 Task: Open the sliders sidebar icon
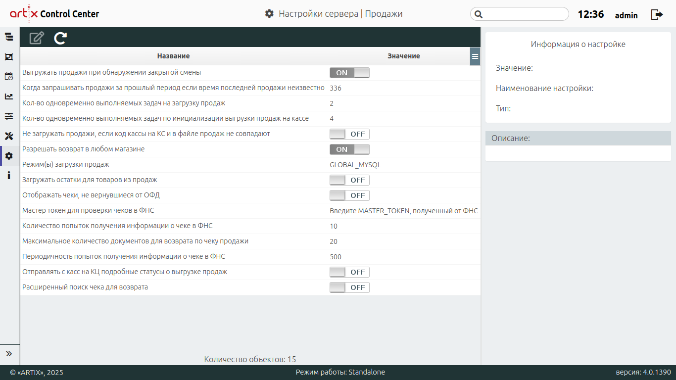[x=9, y=116]
